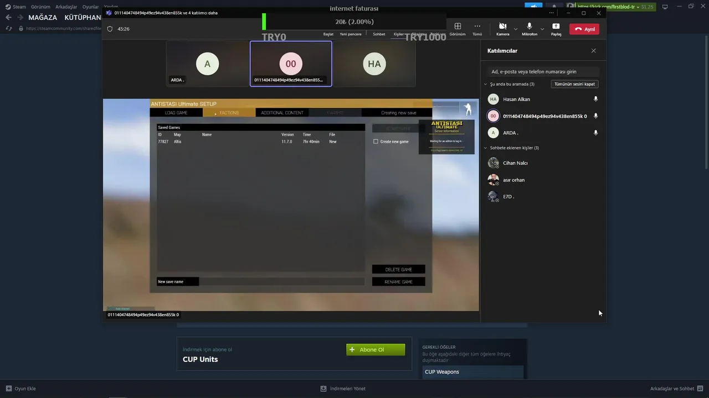Open the Oyunlar menu in the Steam window

click(x=91, y=7)
